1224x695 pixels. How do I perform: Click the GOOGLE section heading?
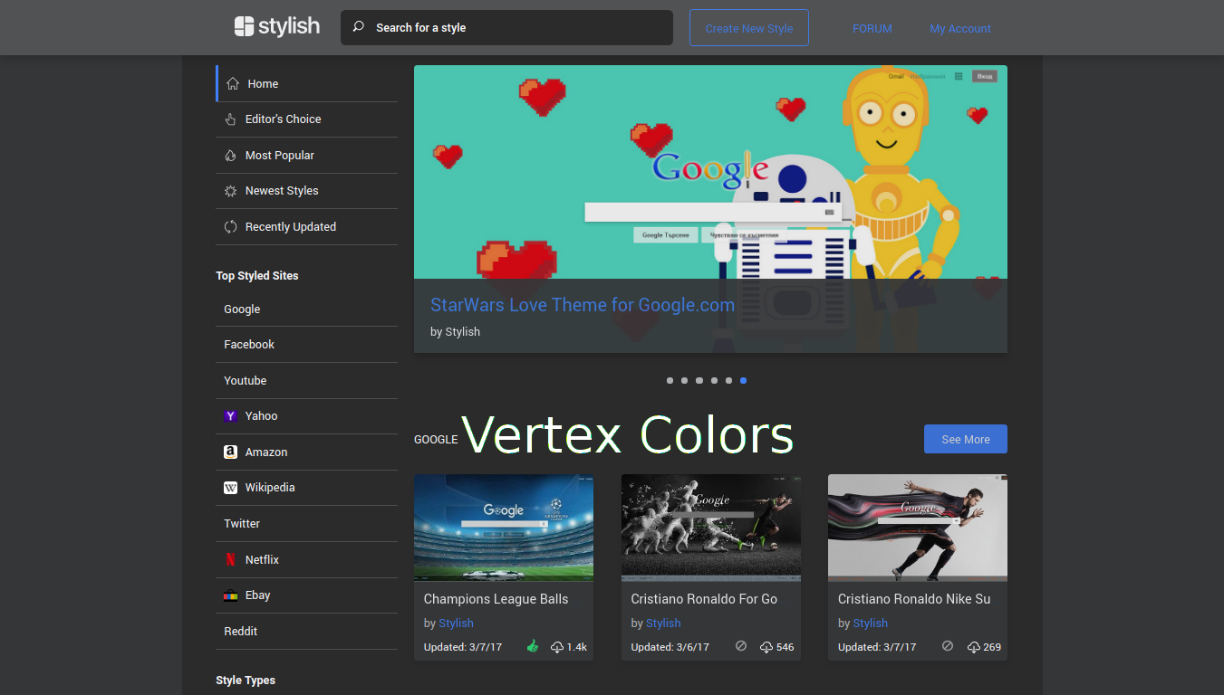coord(436,440)
